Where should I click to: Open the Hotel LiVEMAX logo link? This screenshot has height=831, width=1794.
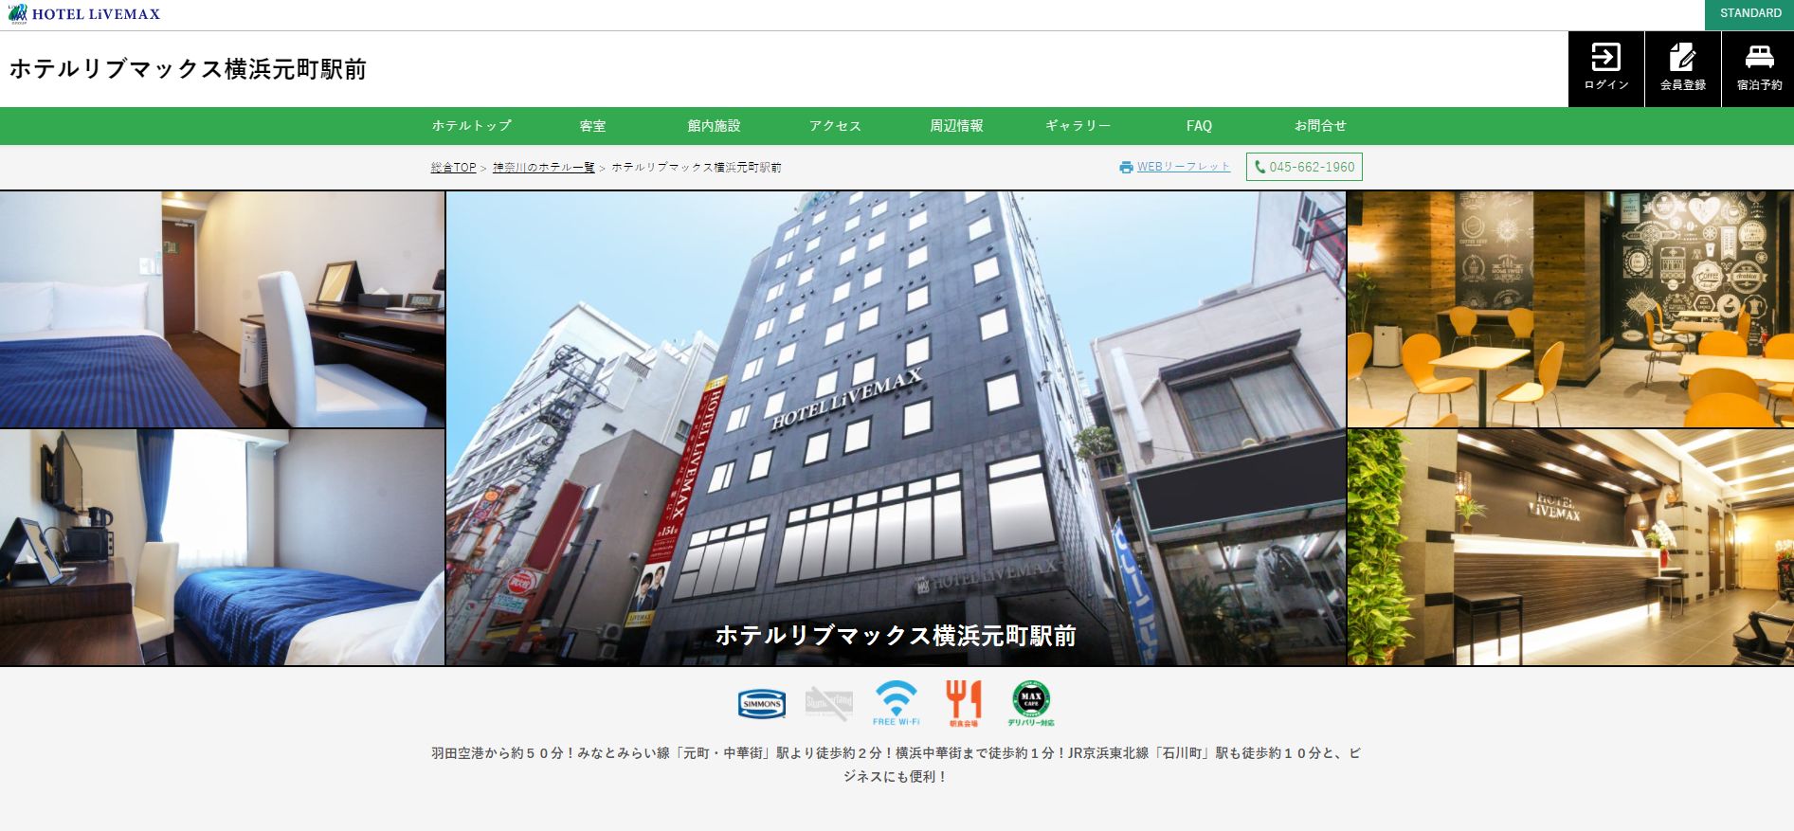click(84, 14)
